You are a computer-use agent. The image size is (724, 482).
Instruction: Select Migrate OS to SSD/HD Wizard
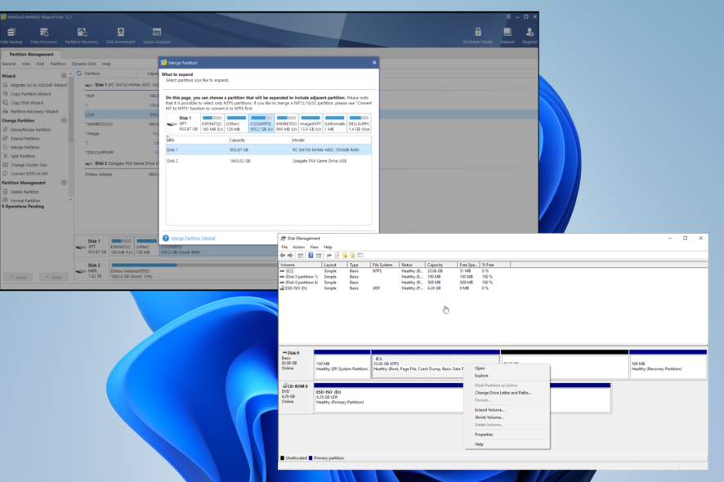38,85
